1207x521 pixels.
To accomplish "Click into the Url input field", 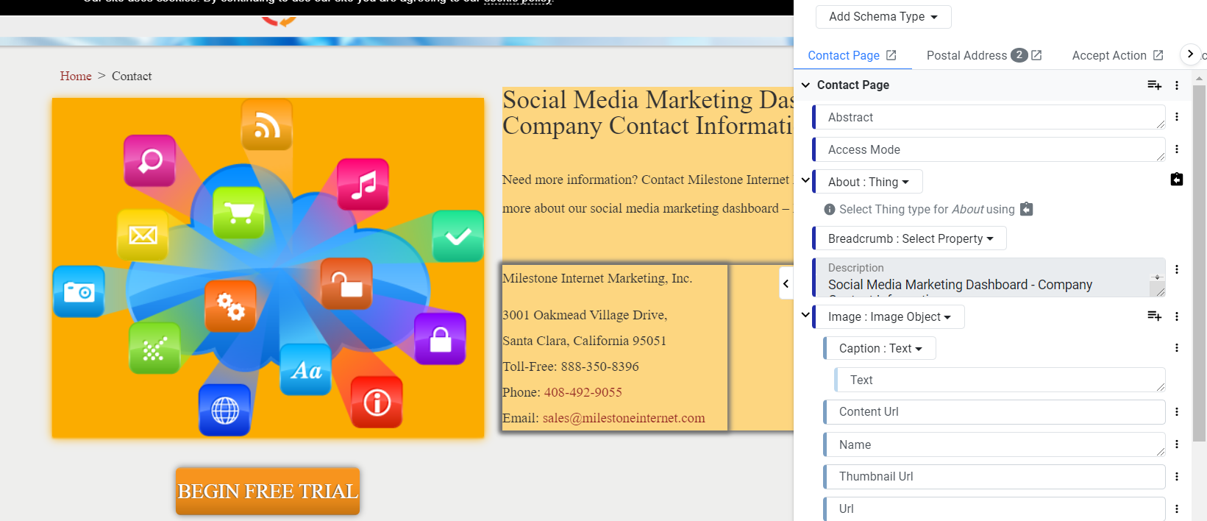I will 994,509.
